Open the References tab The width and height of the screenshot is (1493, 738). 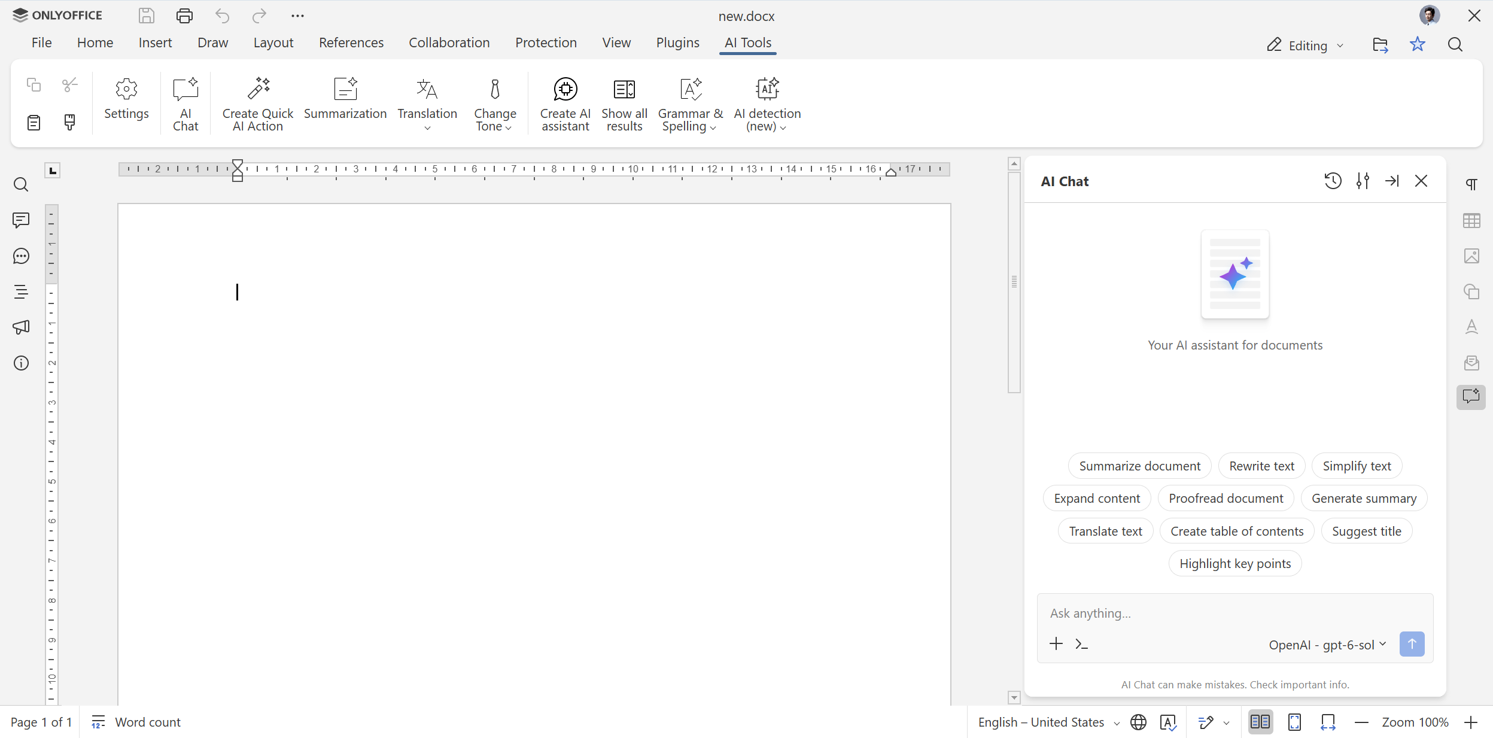click(351, 42)
